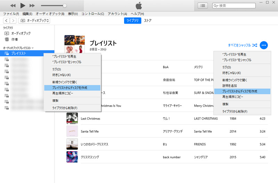Click artist name 松任谷由実
The width and height of the screenshot is (278, 183).
(170, 93)
